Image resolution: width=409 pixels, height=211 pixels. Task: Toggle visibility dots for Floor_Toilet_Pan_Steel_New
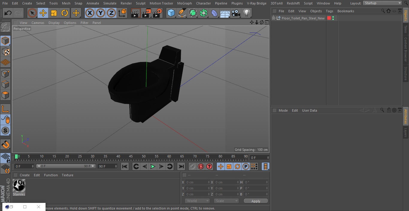[333, 18]
